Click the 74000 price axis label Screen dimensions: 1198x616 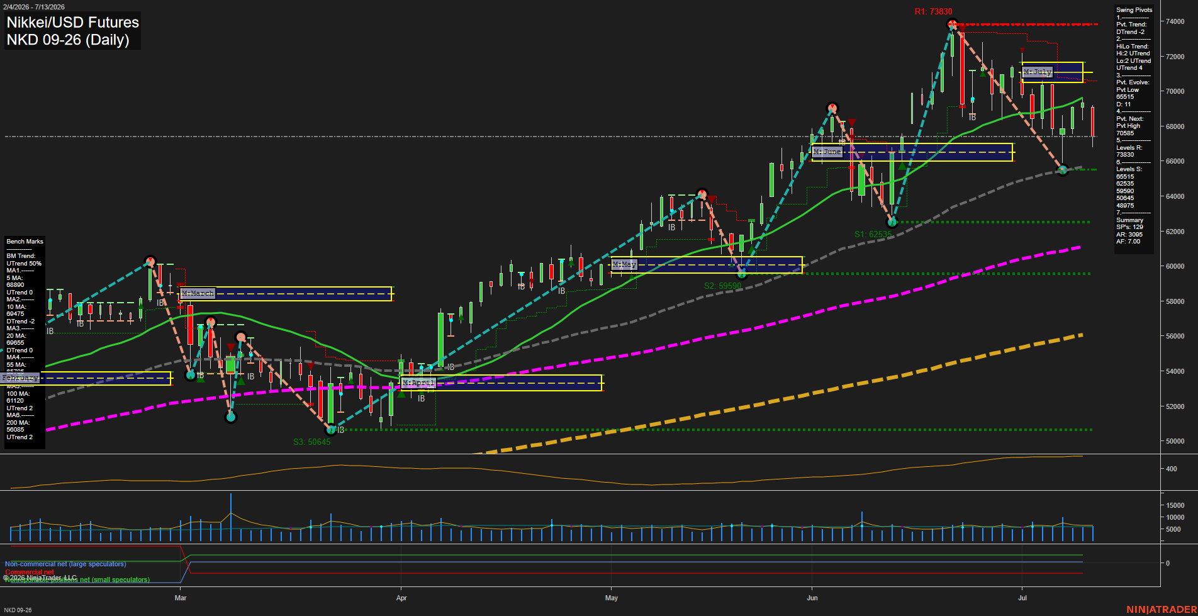point(1175,21)
